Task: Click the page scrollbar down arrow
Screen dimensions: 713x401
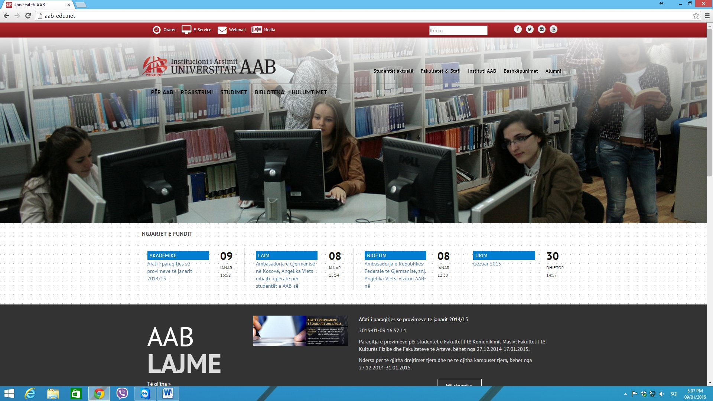Action: coord(710,383)
